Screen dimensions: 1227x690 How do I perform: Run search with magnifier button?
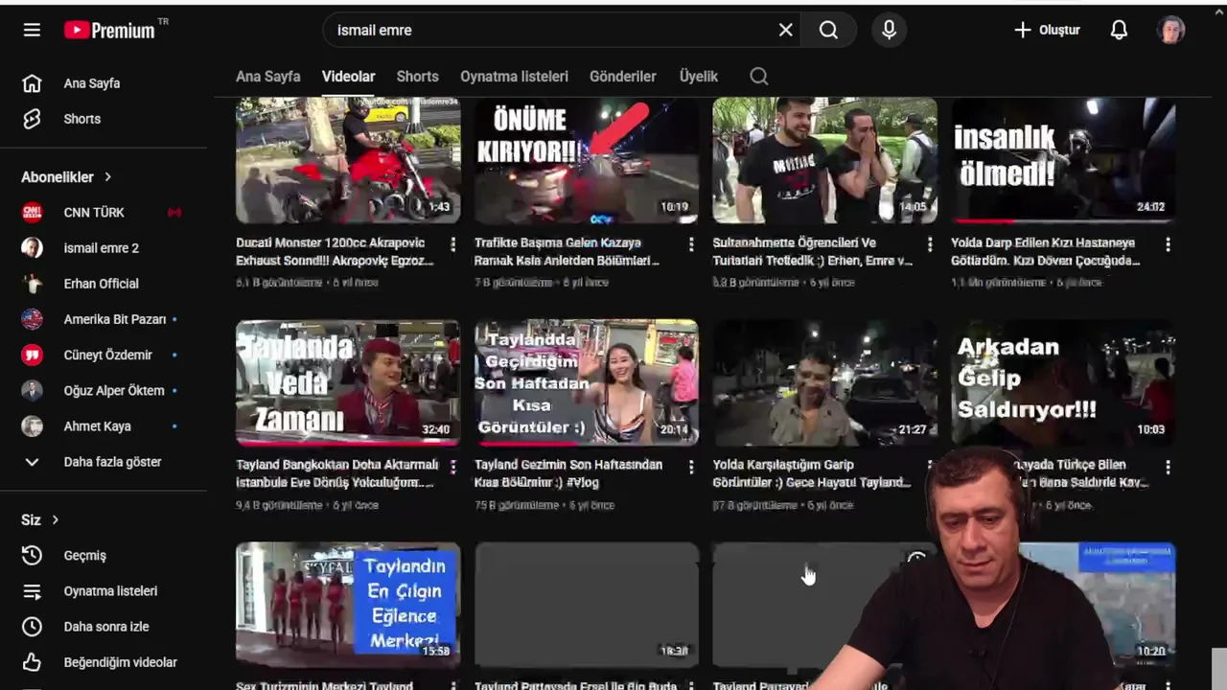coord(828,30)
